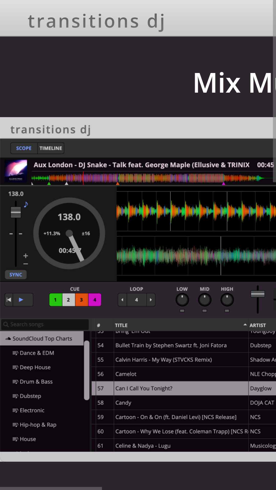Click the Search songs field

[x=45, y=324]
